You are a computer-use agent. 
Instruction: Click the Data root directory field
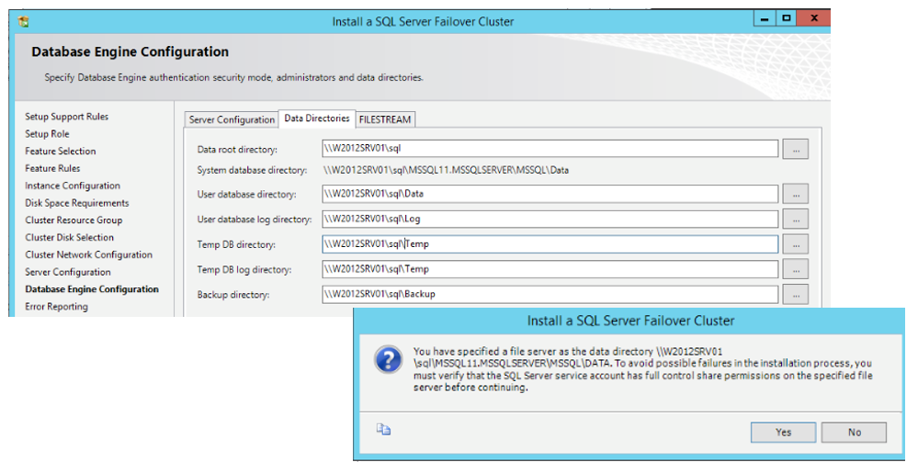coord(550,149)
